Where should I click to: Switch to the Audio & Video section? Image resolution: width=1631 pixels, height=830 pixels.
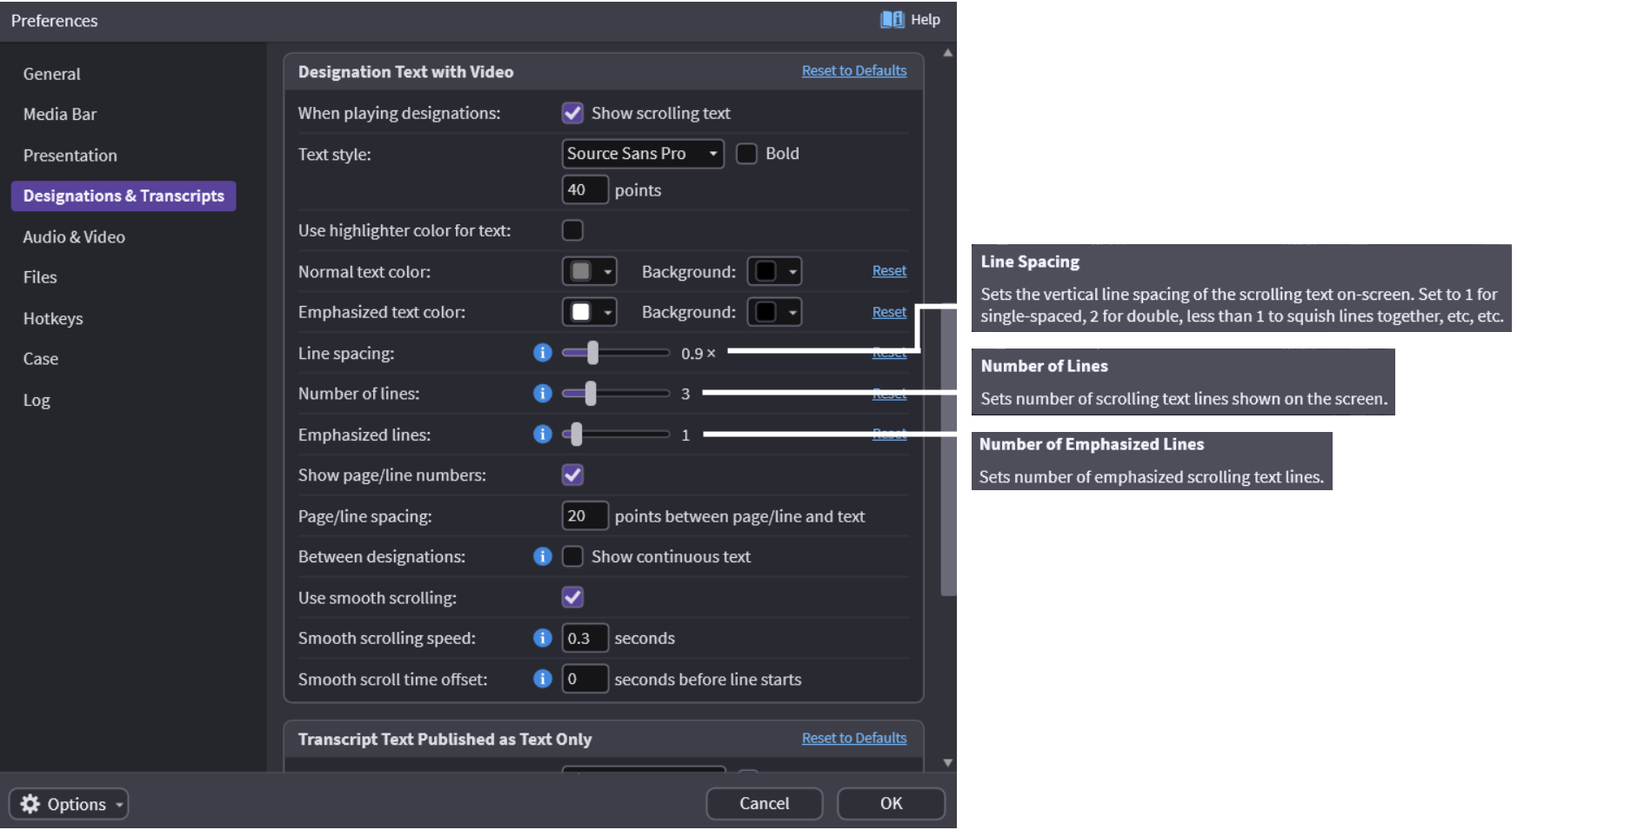tap(74, 236)
